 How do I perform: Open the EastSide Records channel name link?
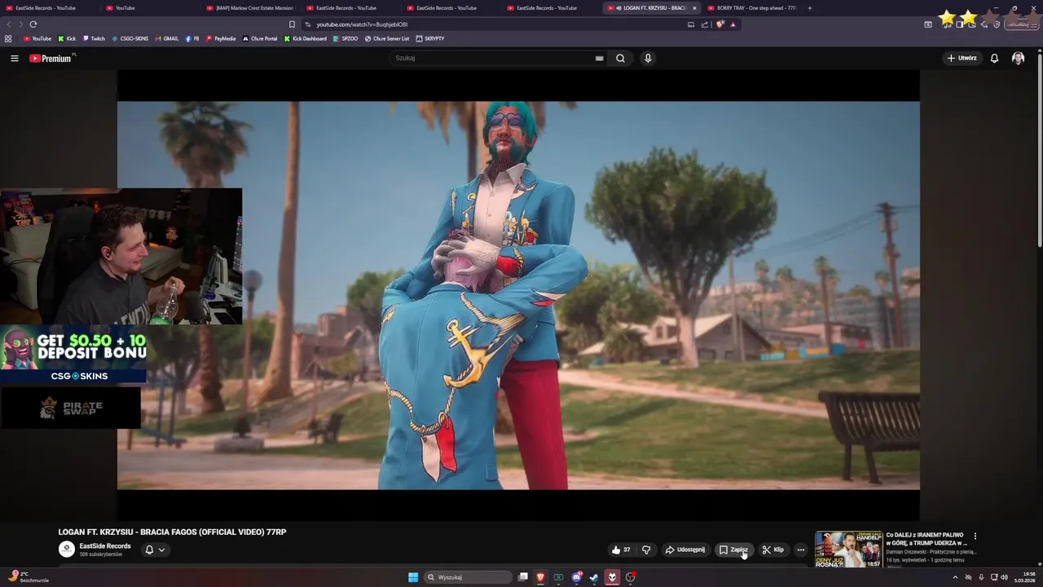click(x=105, y=546)
